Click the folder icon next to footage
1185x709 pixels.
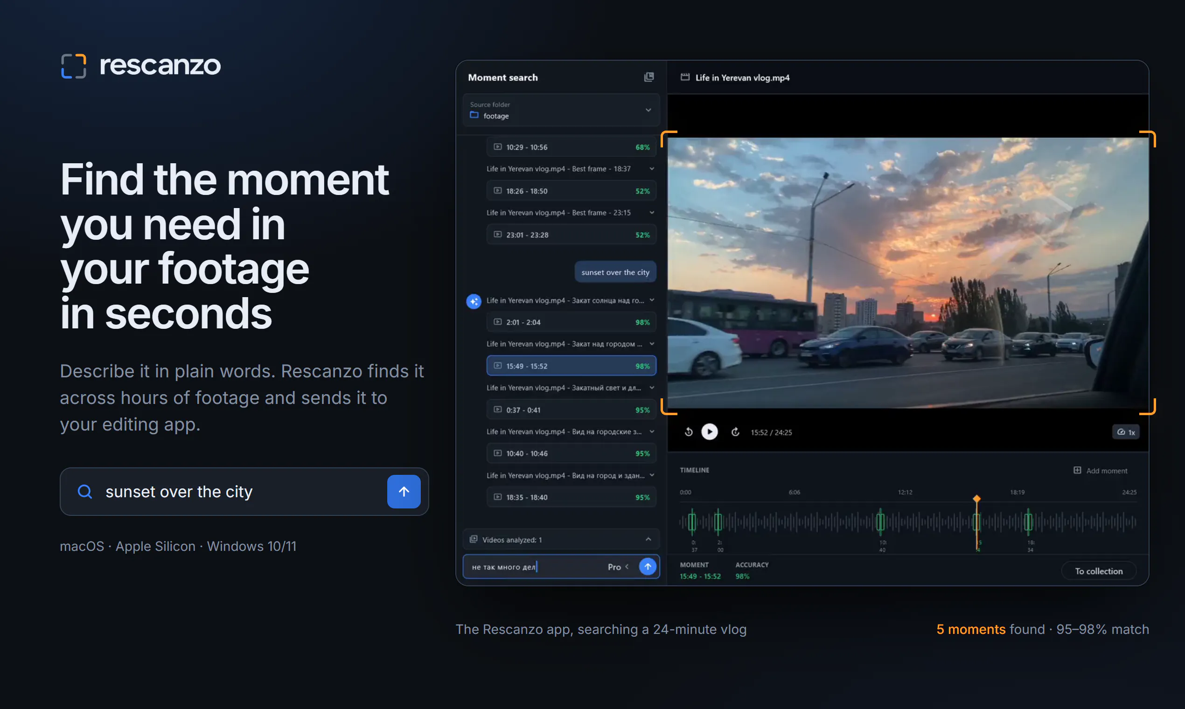coord(474,115)
